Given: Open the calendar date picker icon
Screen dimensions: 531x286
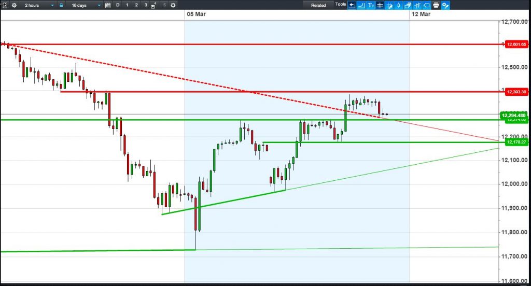Looking at the screenshot, I should click(x=108, y=5).
